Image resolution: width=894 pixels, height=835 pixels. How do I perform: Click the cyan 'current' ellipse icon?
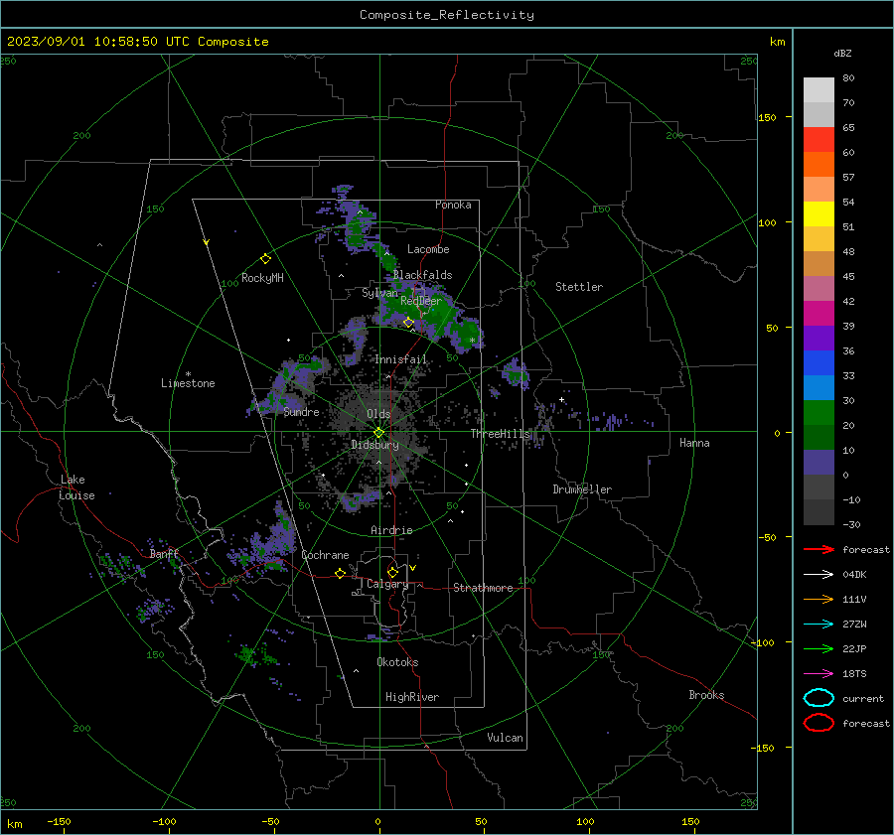[819, 698]
